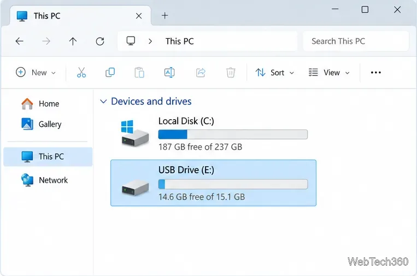The width and height of the screenshot is (417, 276).
Task: Select This PC in navigation pane
Action: point(48,157)
